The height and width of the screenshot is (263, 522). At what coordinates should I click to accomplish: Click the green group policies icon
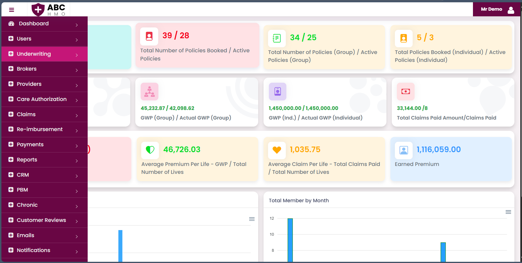(x=277, y=38)
